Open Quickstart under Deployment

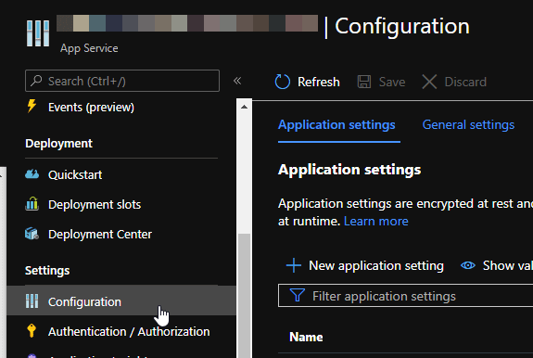tap(75, 174)
